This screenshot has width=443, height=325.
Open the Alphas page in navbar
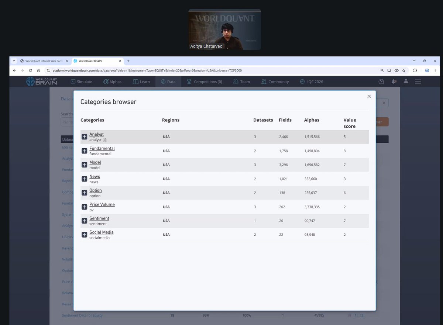click(113, 82)
